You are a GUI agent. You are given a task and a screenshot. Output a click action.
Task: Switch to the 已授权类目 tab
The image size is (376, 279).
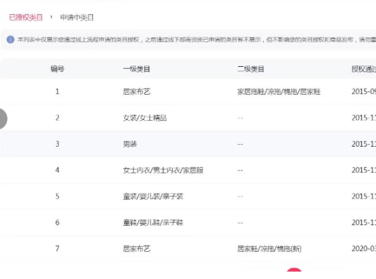[x=26, y=18]
